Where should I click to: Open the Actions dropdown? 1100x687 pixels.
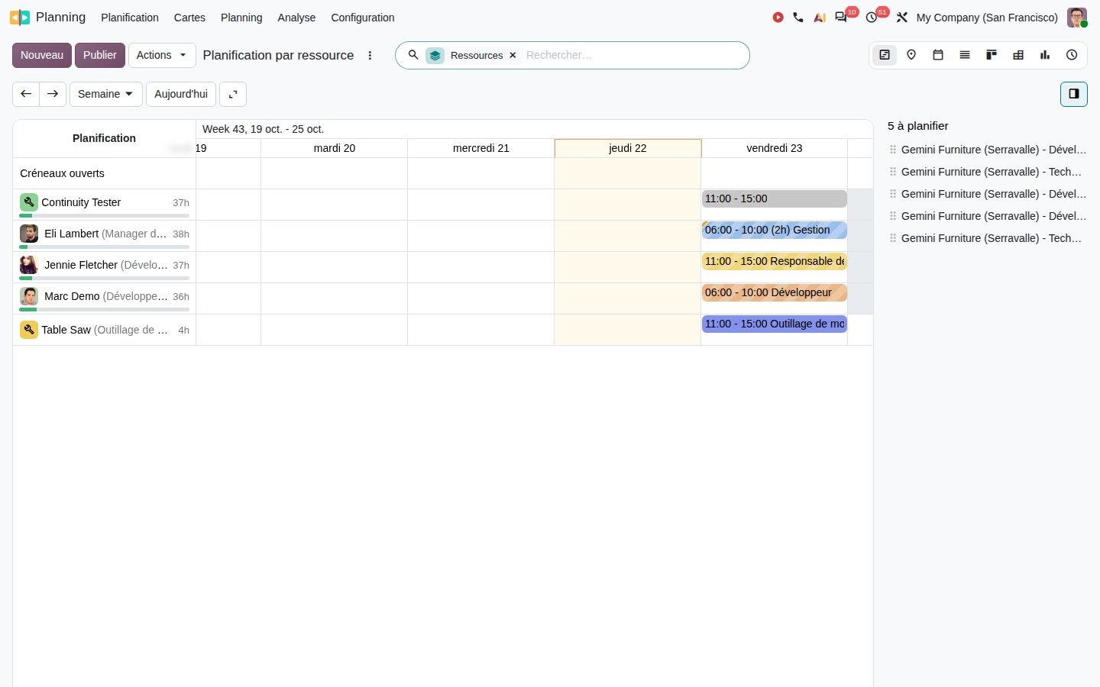point(162,55)
